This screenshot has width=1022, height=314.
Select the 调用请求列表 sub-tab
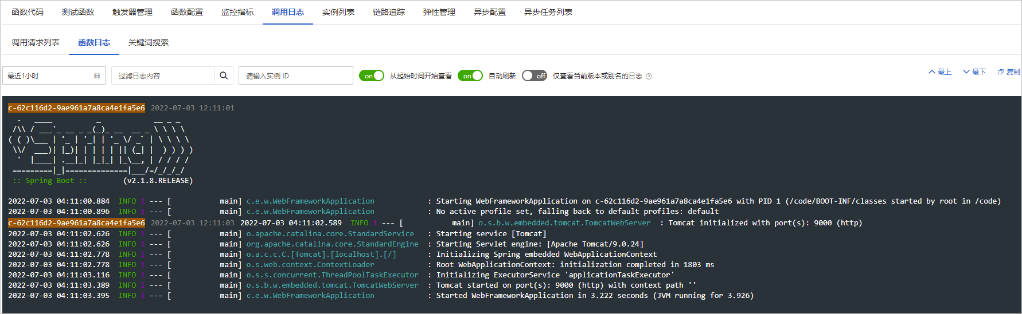click(x=36, y=42)
